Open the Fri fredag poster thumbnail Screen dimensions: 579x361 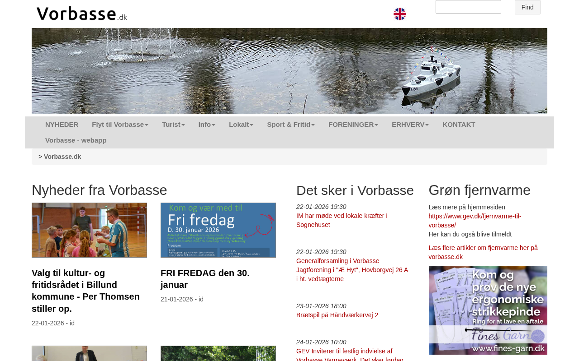click(218, 230)
